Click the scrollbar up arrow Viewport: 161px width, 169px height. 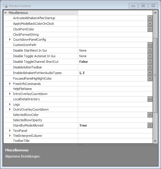pos(155,13)
